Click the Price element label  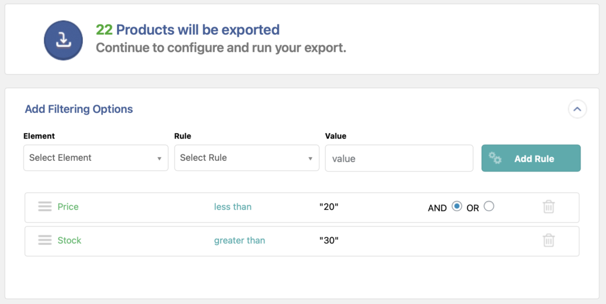click(68, 206)
